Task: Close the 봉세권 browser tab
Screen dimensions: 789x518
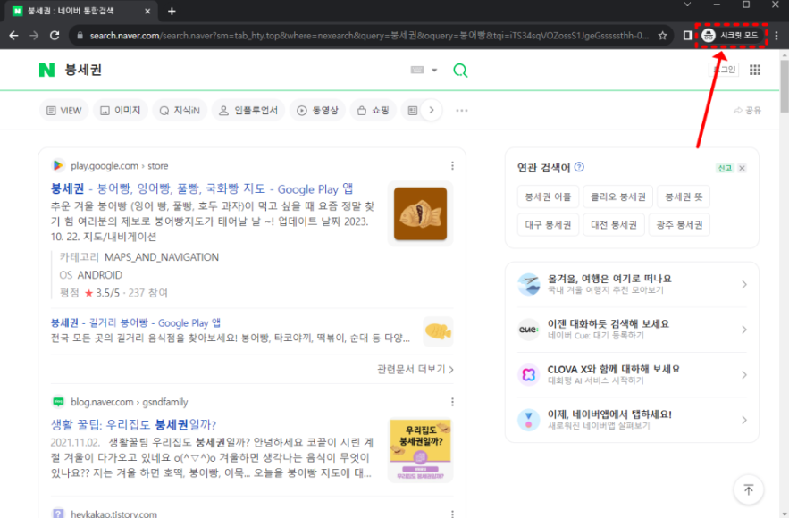Action: [x=147, y=11]
